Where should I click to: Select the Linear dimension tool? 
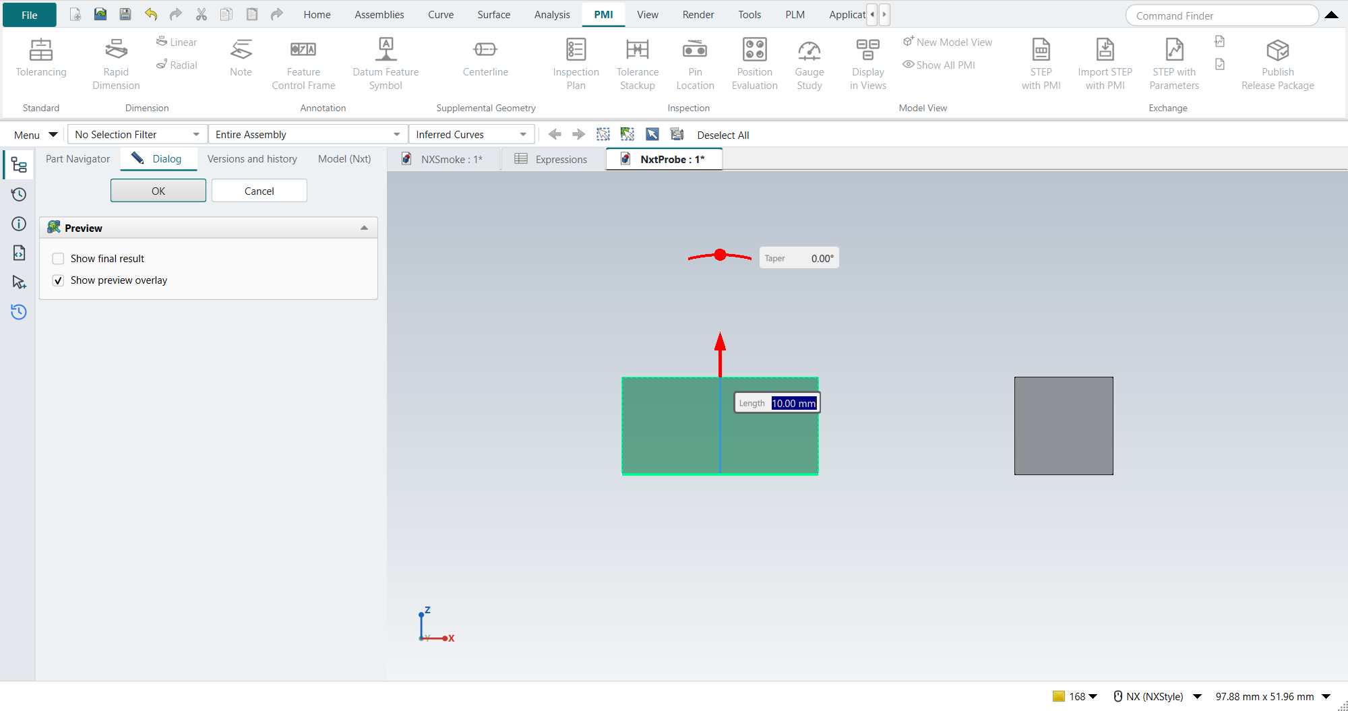[177, 42]
